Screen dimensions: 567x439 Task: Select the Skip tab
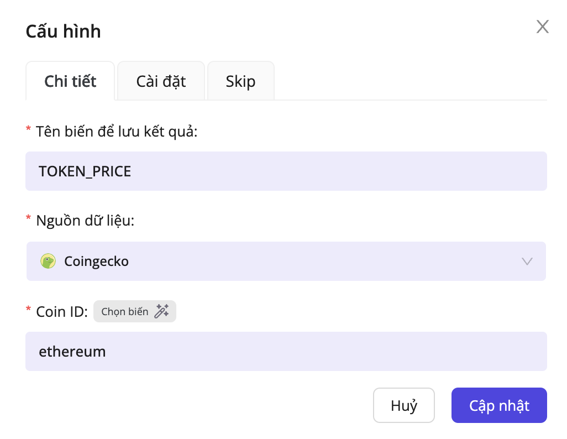[x=240, y=81]
